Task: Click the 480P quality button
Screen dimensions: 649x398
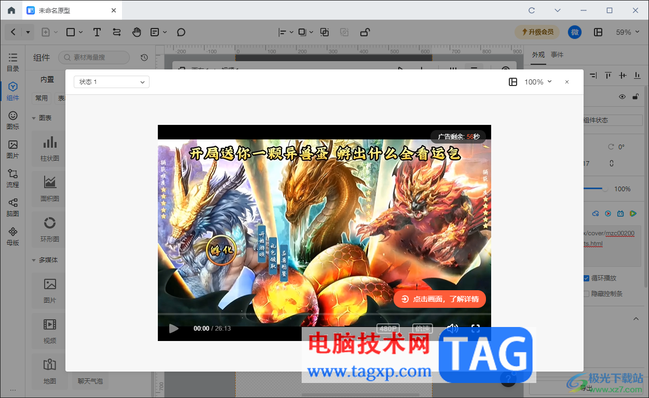Action: 388,328
